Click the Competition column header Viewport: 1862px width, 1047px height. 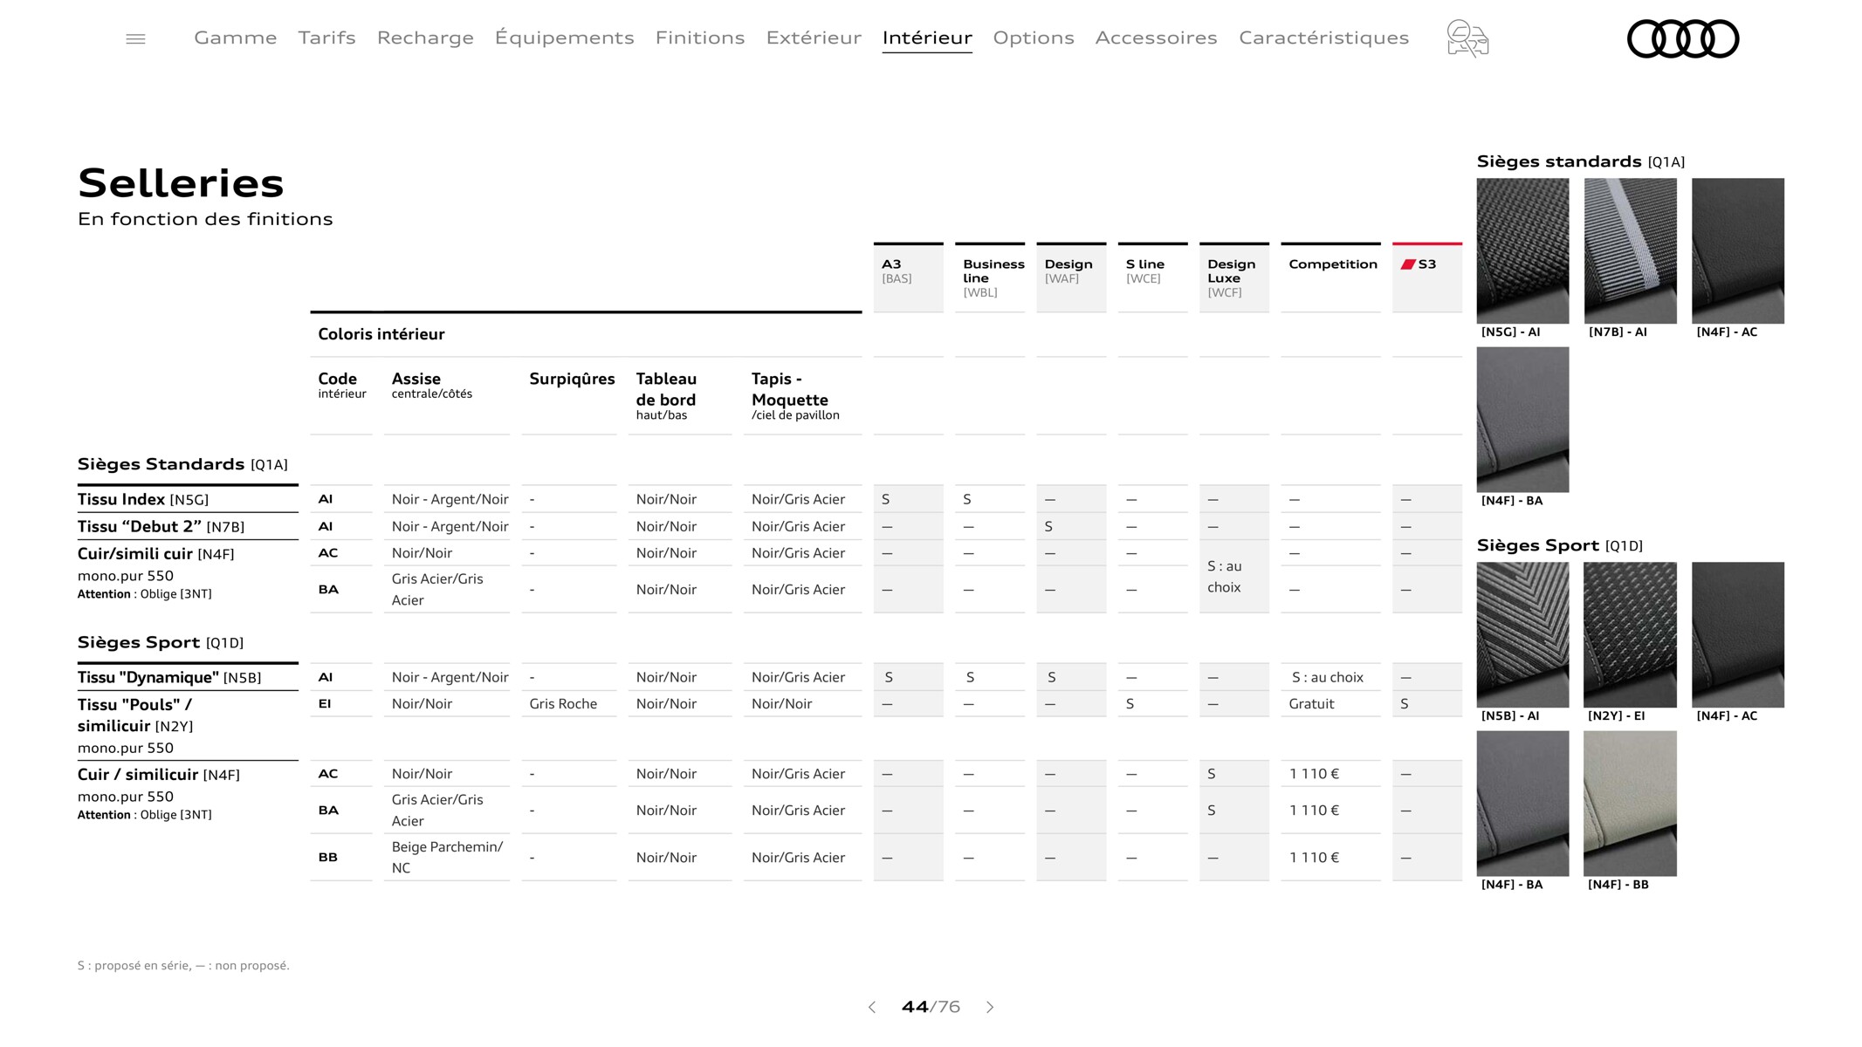point(1330,277)
